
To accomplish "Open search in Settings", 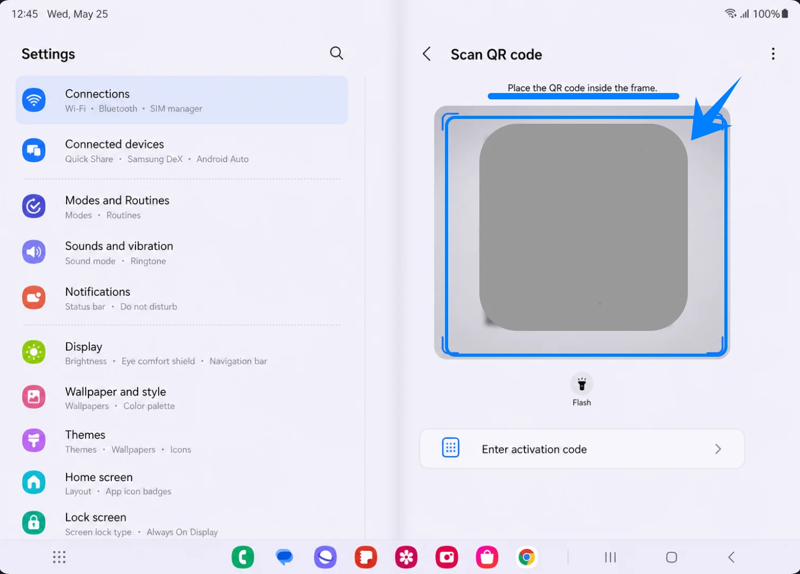I will tap(337, 53).
